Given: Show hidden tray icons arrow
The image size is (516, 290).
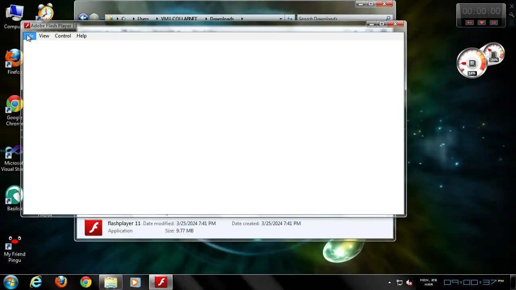Looking at the screenshot, I should (x=389, y=283).
